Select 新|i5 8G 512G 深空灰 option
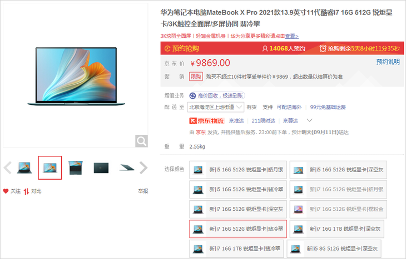 point(334,248)
